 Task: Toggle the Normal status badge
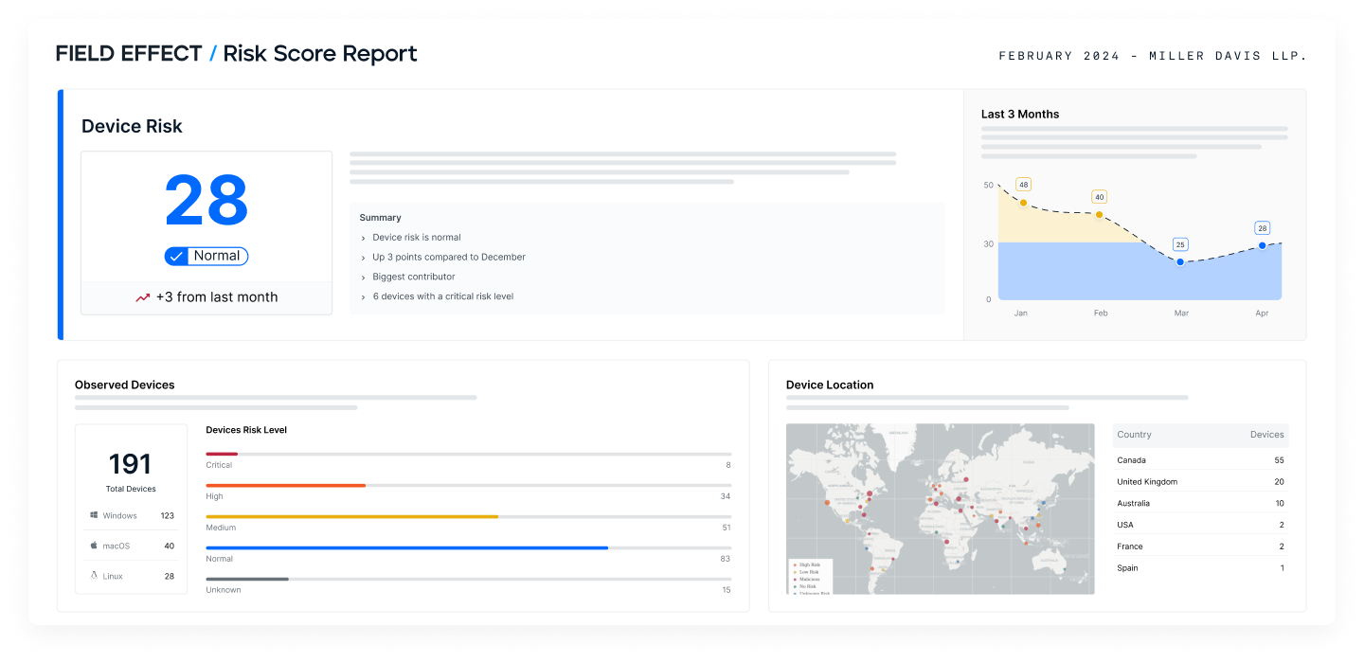(206, 256)
